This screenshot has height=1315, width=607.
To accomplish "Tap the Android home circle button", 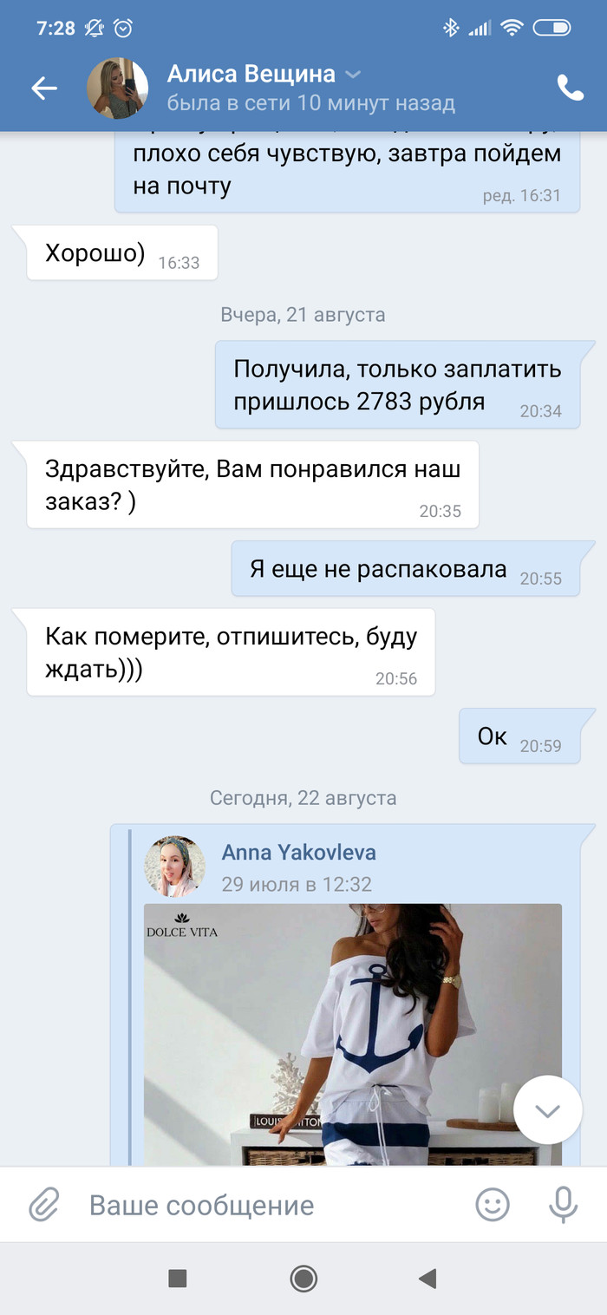I will 303,1278.
